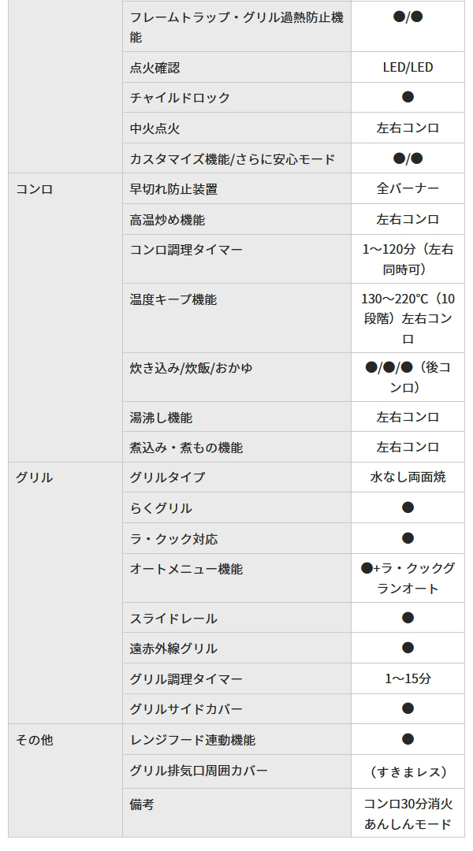473x851 pixels.
Task: Click the スライドレール black dot marker
Action: (x=408, y=618)
